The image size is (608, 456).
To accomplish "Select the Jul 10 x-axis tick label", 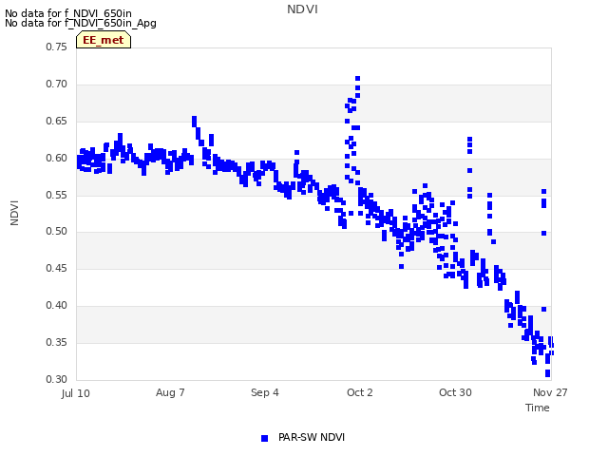I will [x=76, y=393].
